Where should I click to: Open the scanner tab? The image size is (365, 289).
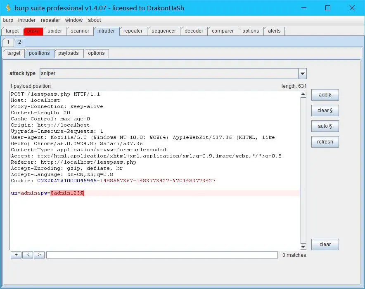[80, 31]
